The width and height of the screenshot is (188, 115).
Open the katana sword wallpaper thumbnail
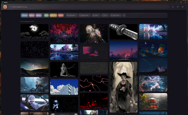coord(124,32)
